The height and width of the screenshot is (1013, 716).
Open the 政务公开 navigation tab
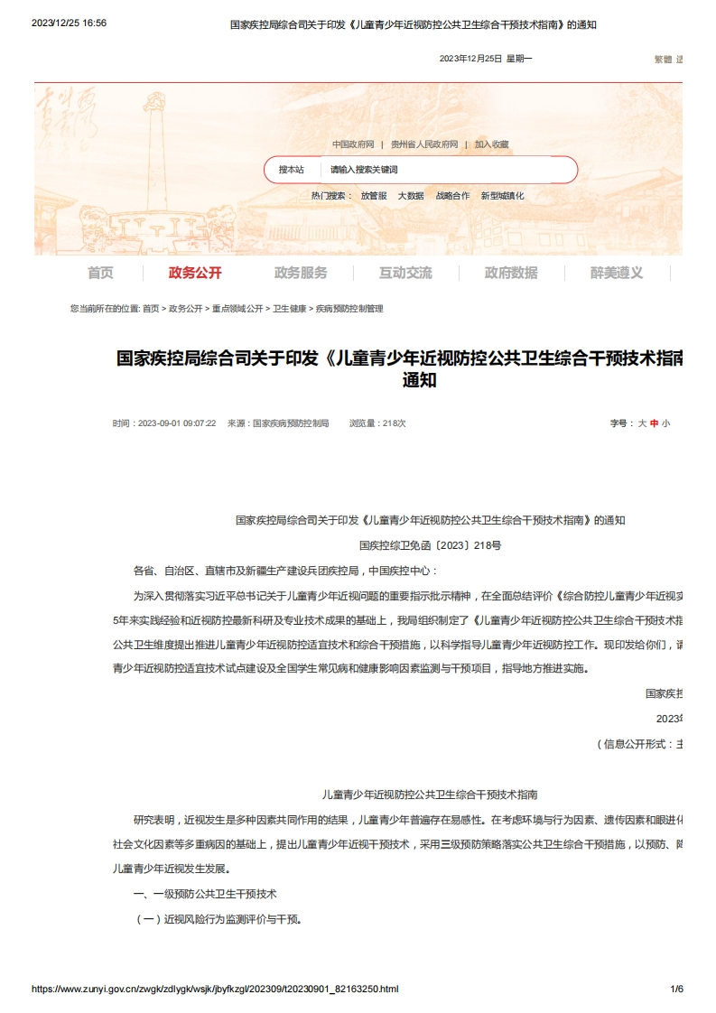click(195, 273)
